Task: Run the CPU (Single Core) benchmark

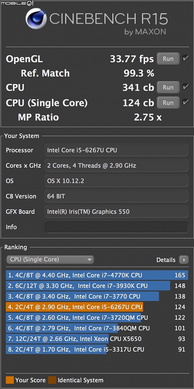Action: 168,103
